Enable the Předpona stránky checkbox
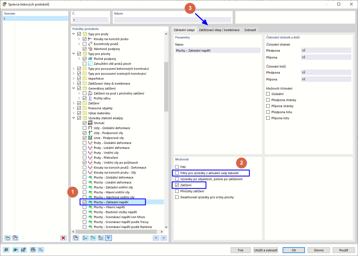 pyautogui.click(x=268, y=100)
